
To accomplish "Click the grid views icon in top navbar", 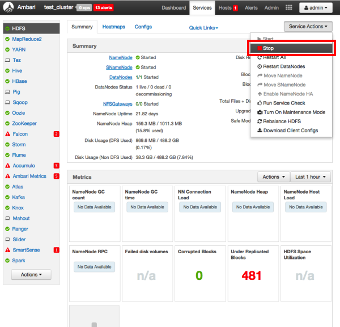I will (289, 8).
